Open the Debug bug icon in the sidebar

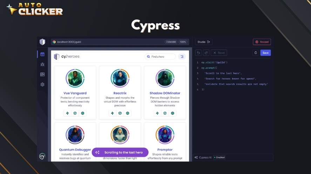[42, 64]
